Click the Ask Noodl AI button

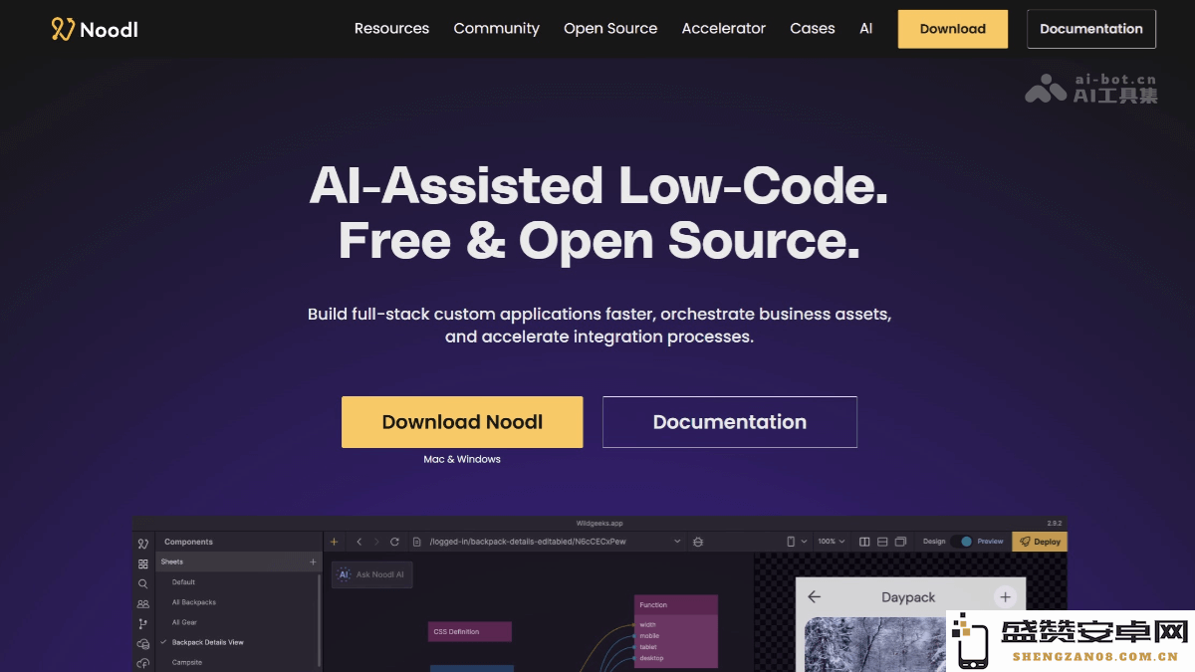point(372,574)
